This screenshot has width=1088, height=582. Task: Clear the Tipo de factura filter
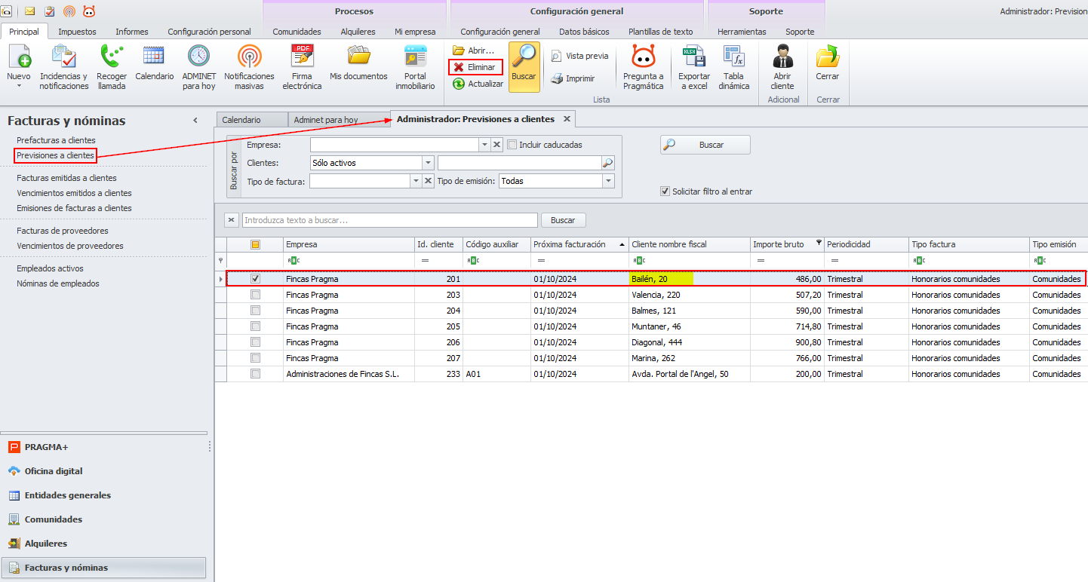pos(429,181)
